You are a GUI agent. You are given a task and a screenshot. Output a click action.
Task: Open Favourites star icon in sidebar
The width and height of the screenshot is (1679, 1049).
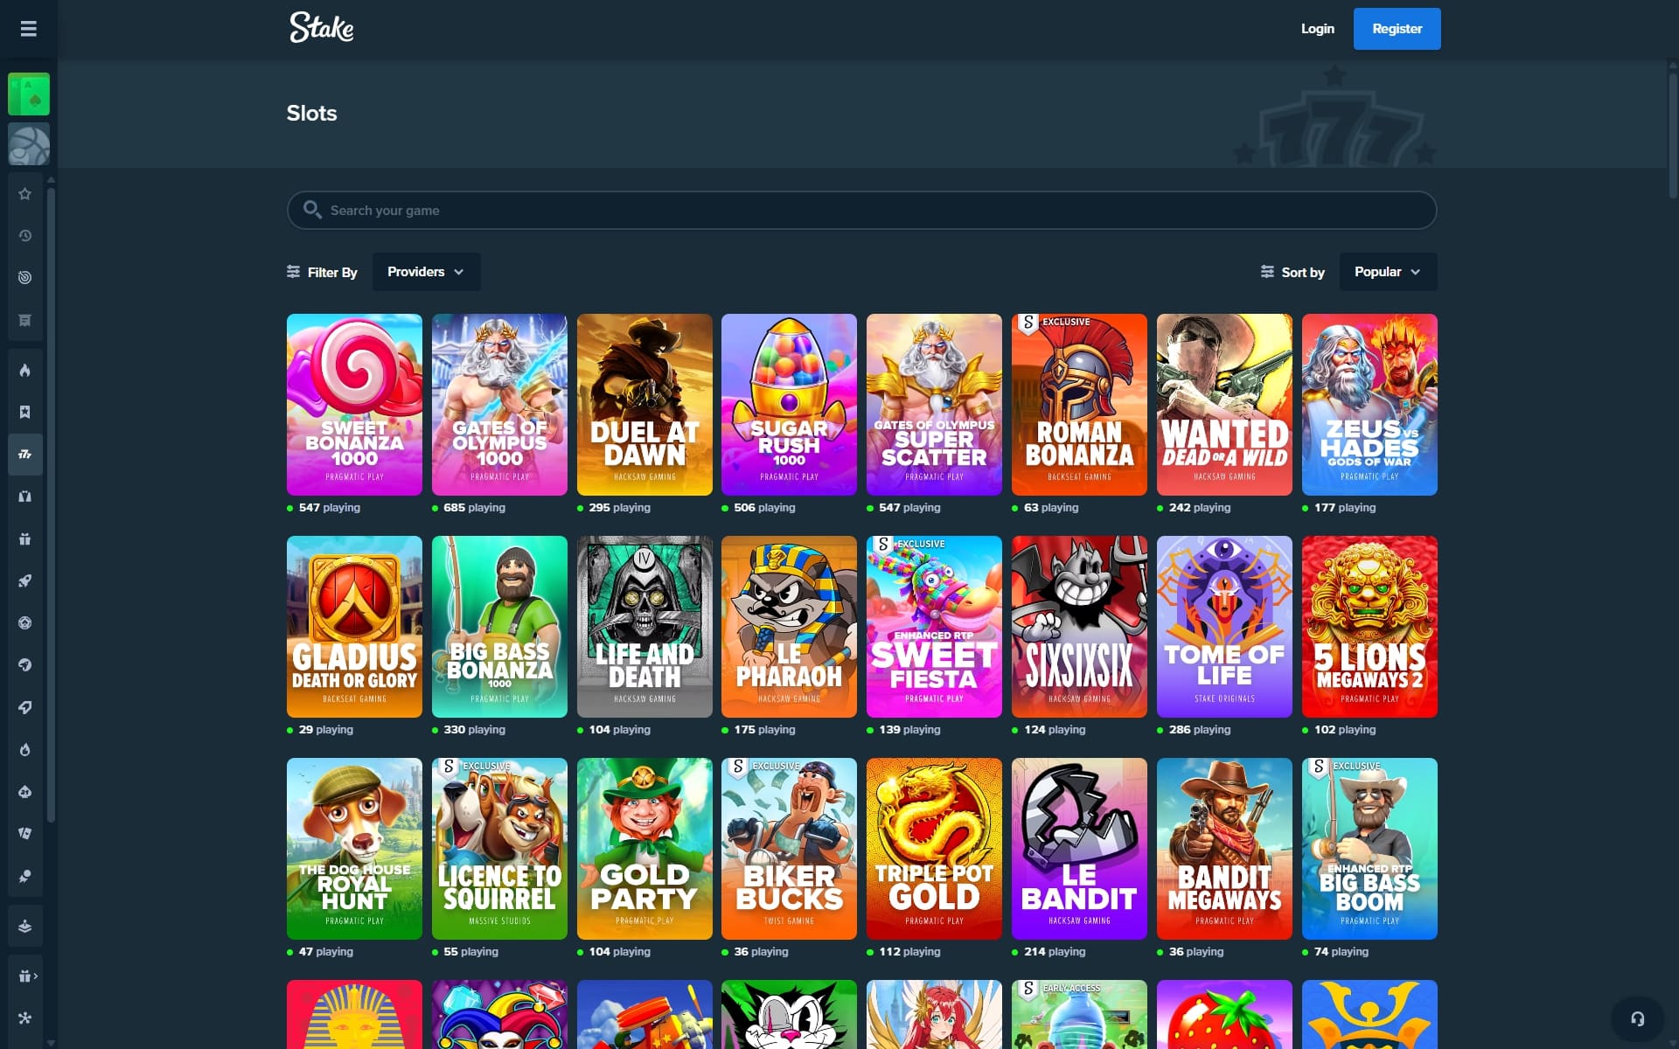[25, 194]
